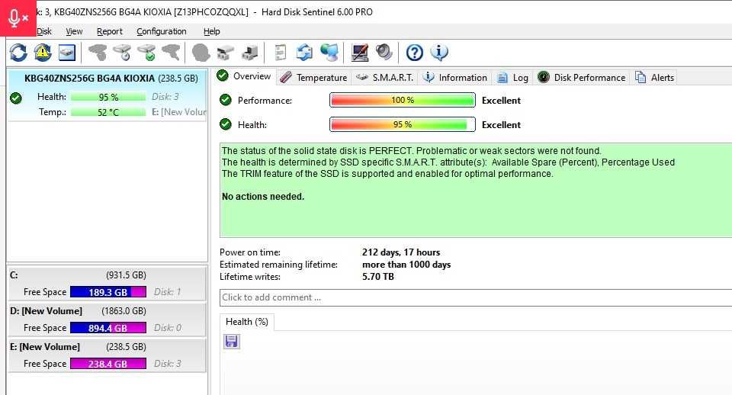Switch to the Alerts tab

click(654, 78)
